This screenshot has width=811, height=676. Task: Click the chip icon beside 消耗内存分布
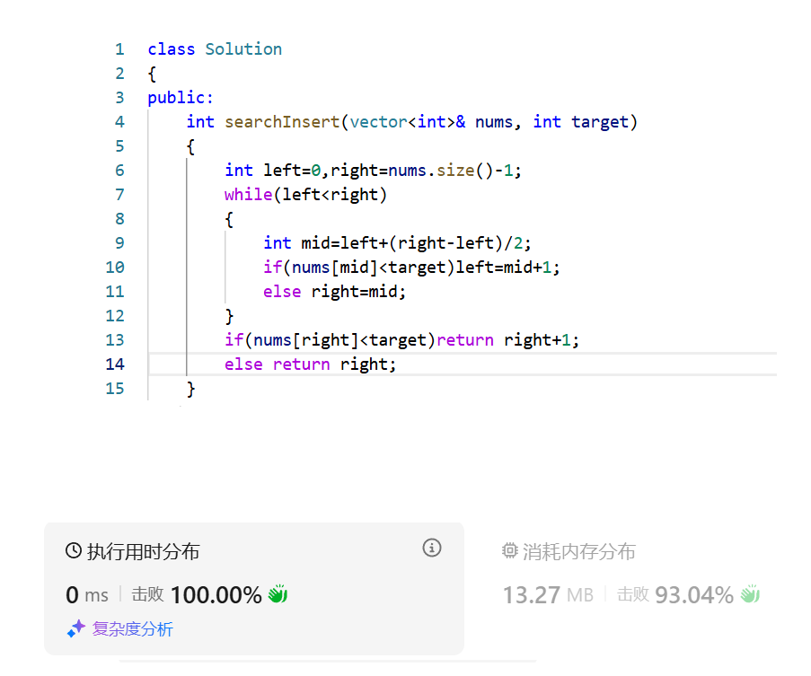click(509, 551)
